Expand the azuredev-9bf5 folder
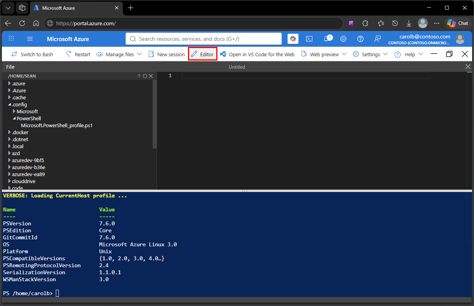 (x=10, y=160)
